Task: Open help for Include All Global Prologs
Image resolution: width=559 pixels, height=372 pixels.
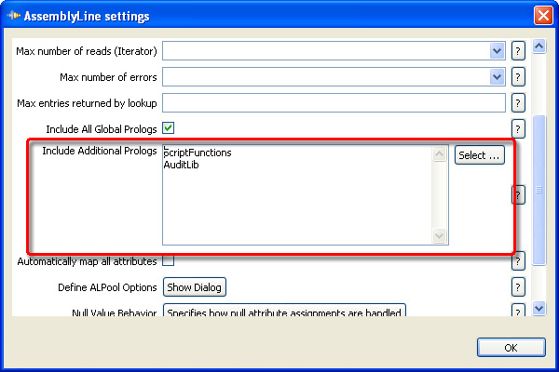Action: coord(518,129)
